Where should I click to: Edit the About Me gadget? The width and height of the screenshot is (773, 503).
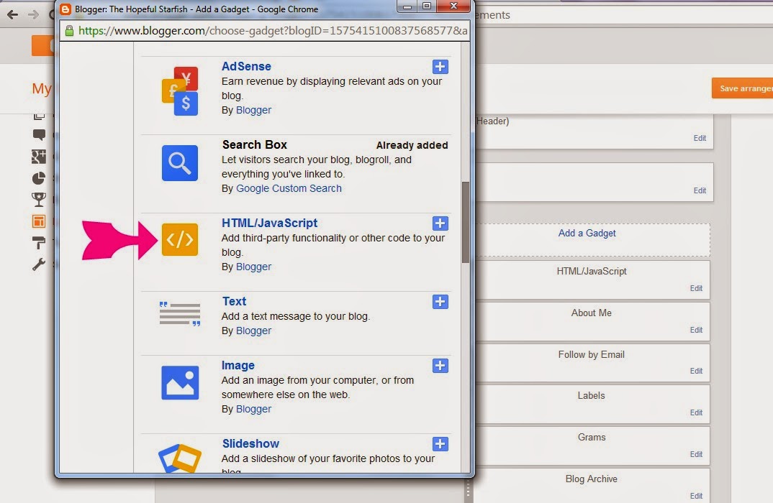(x=696, y=330)
